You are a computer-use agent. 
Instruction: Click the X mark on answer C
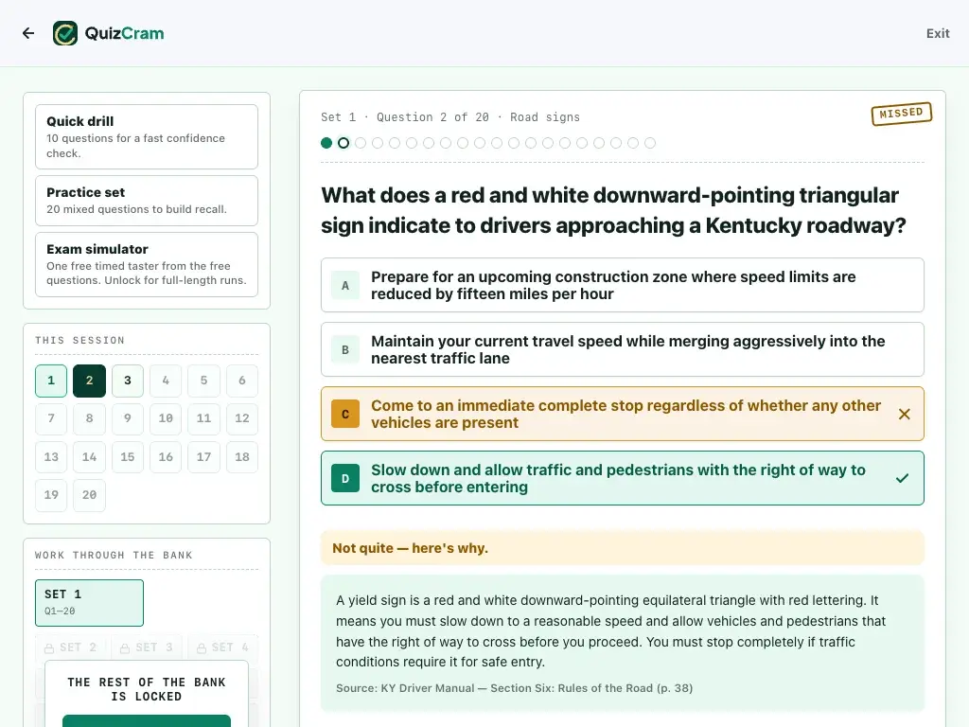[904, 415]
